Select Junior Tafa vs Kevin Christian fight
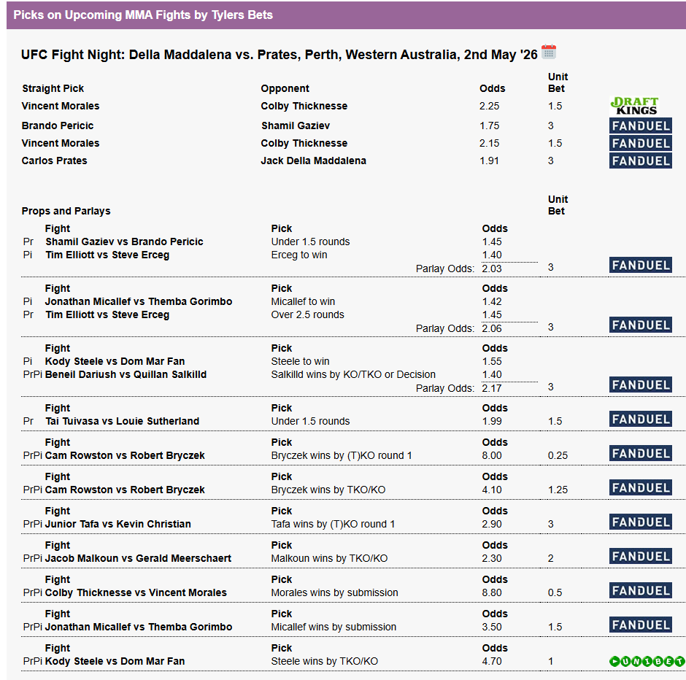The height and width of the screenshot is (680, 686). [117, 524]
